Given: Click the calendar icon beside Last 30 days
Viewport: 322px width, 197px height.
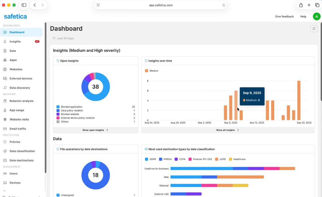Looking at the screenshot, I should coord(54,38).
